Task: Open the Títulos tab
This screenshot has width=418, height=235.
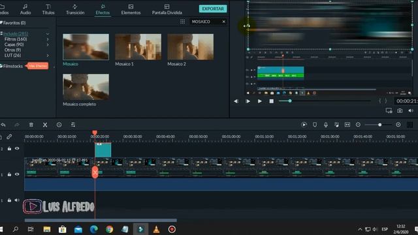Action: coord(48,9)
